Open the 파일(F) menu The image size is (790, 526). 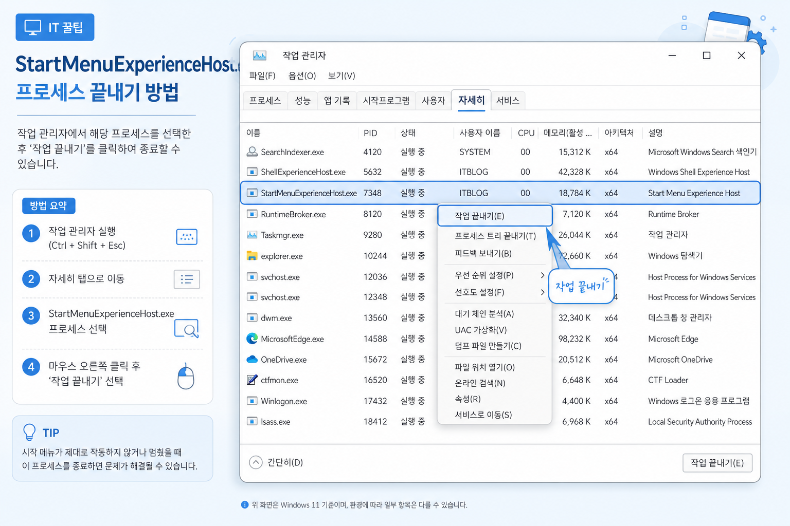[x=262, y=76]
